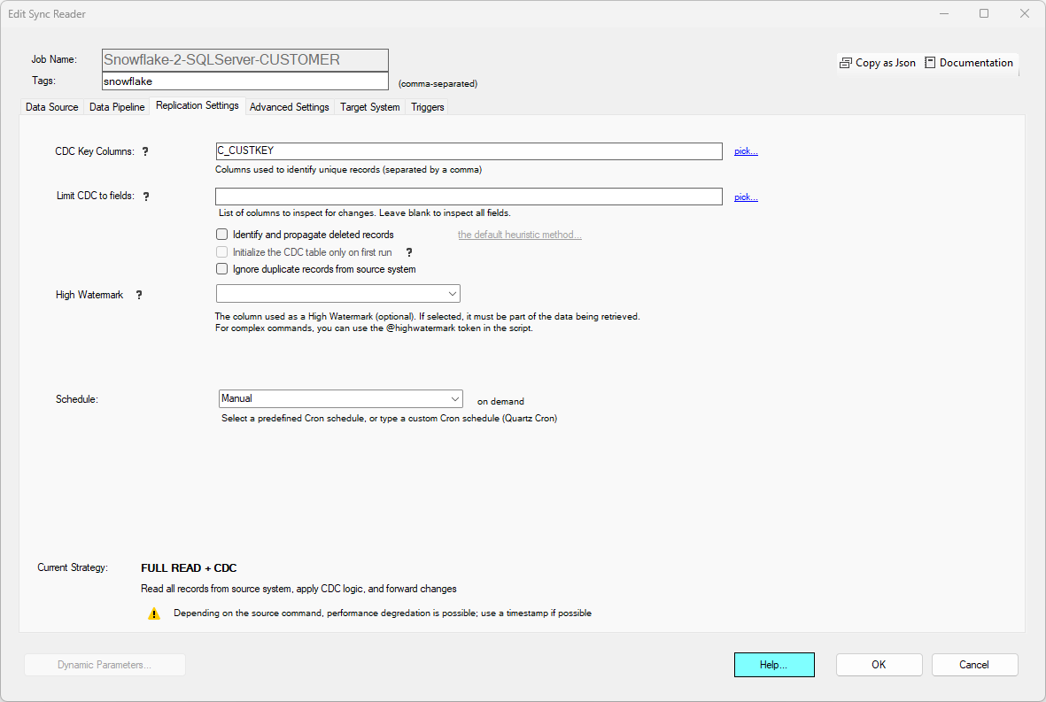
Task: Close the Edit Sync Reader window
Action: pyautogui.click(x=1025, y=13)
